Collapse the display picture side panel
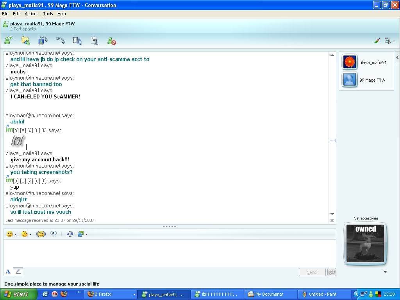Image resolution: width=400 pixels, height=300 pixels. tap(397, 57)
